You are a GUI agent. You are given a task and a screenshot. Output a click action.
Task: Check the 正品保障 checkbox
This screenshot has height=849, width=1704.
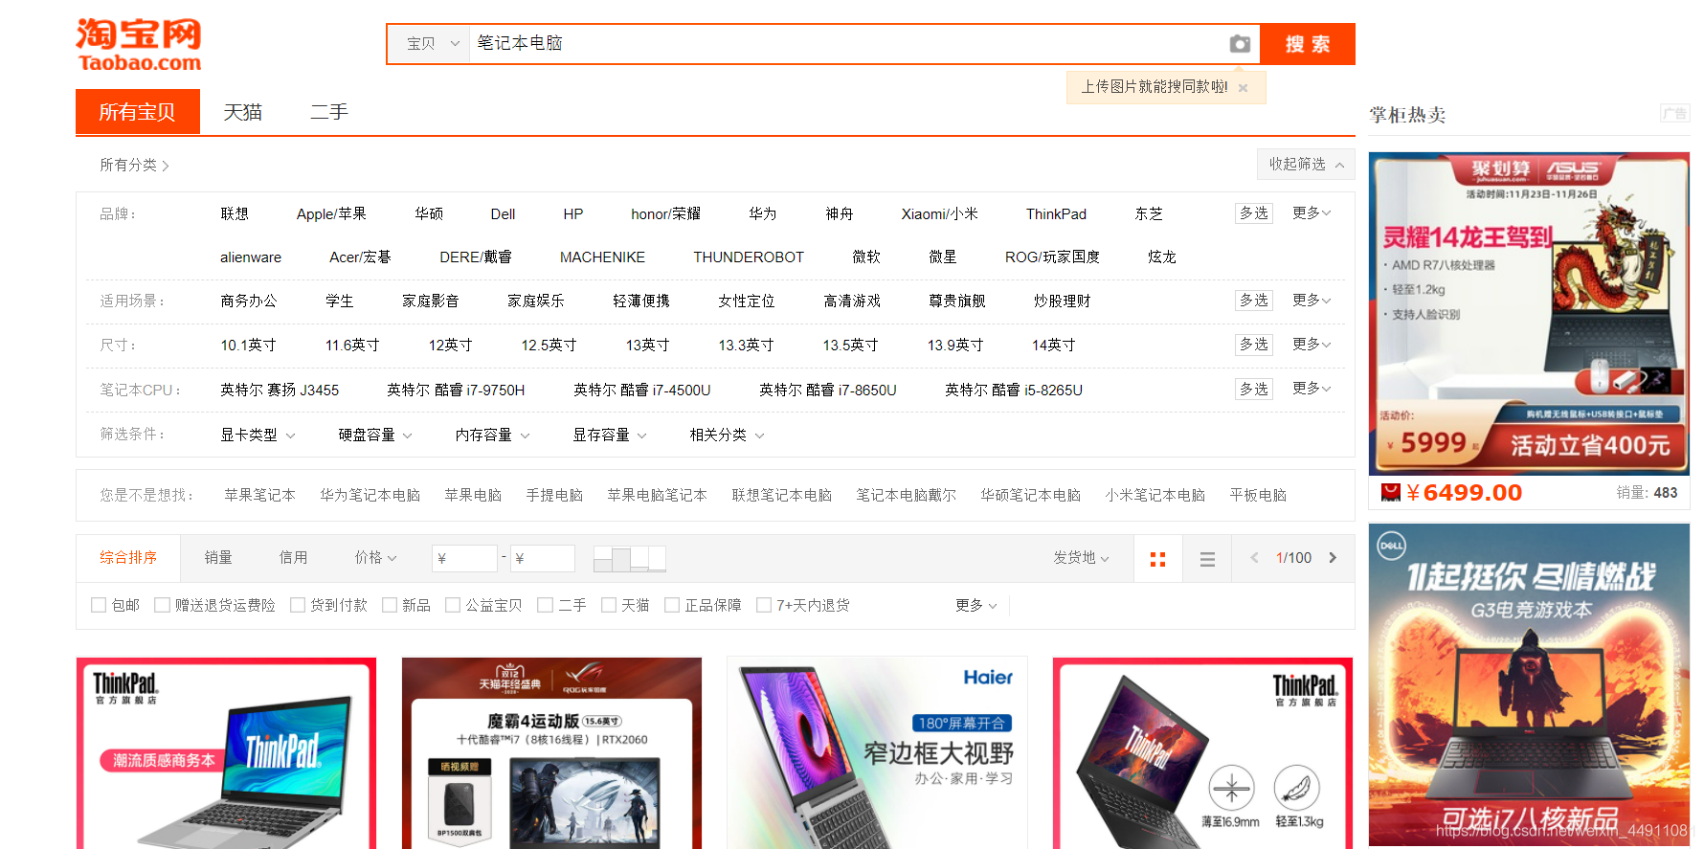point(672,606)
